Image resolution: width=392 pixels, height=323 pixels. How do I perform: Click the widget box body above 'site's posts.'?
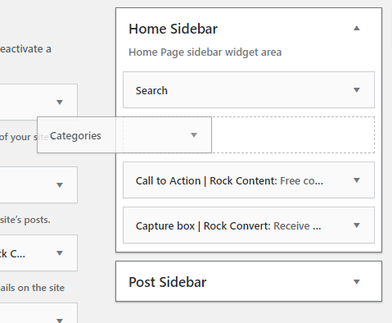pyautogui.click(x=38, y=185)
